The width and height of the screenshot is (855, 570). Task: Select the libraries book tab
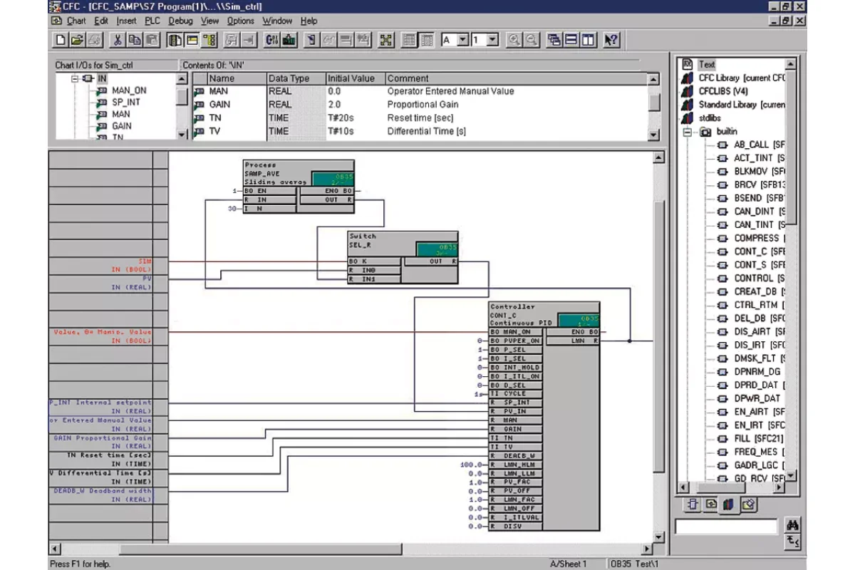pos(728,504)
